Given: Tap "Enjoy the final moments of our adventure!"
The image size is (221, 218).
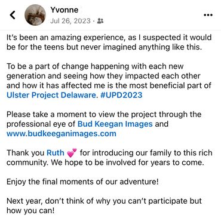Looking at the screenshot, I should point(82,182).
